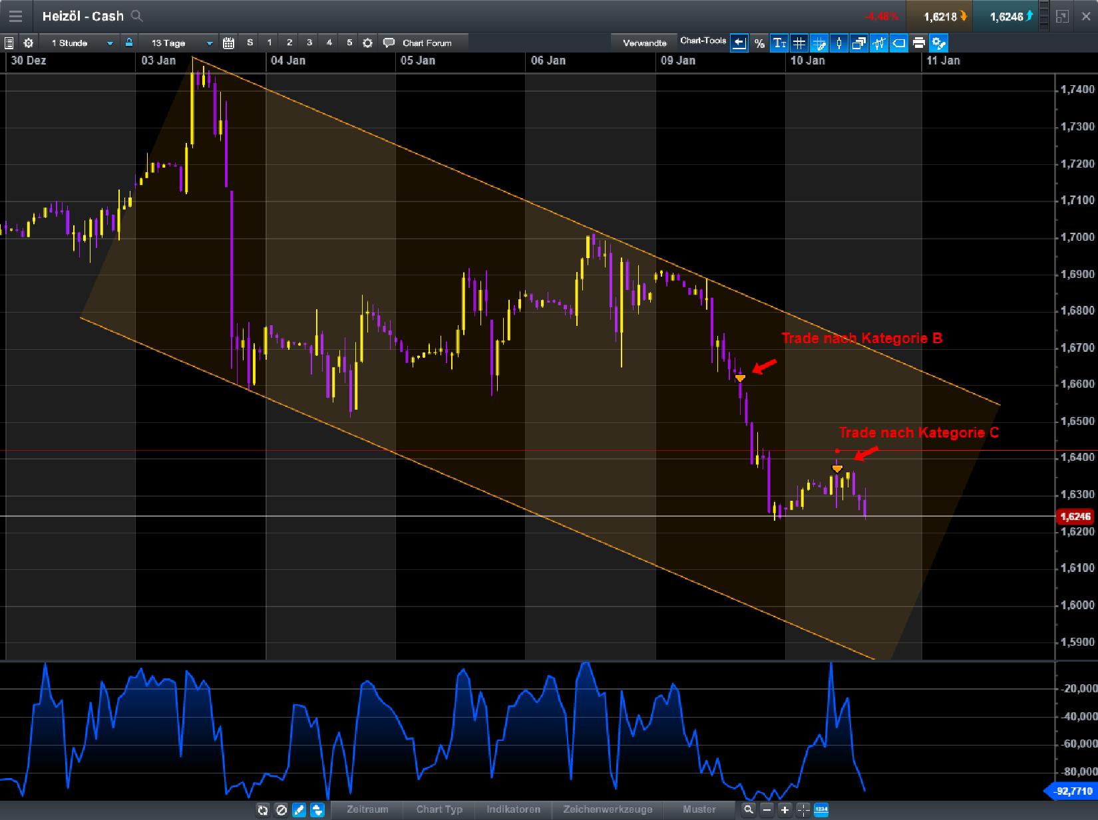Toggle the crosshair cursor mode
1098x820 pixels.
pos(819,43)
